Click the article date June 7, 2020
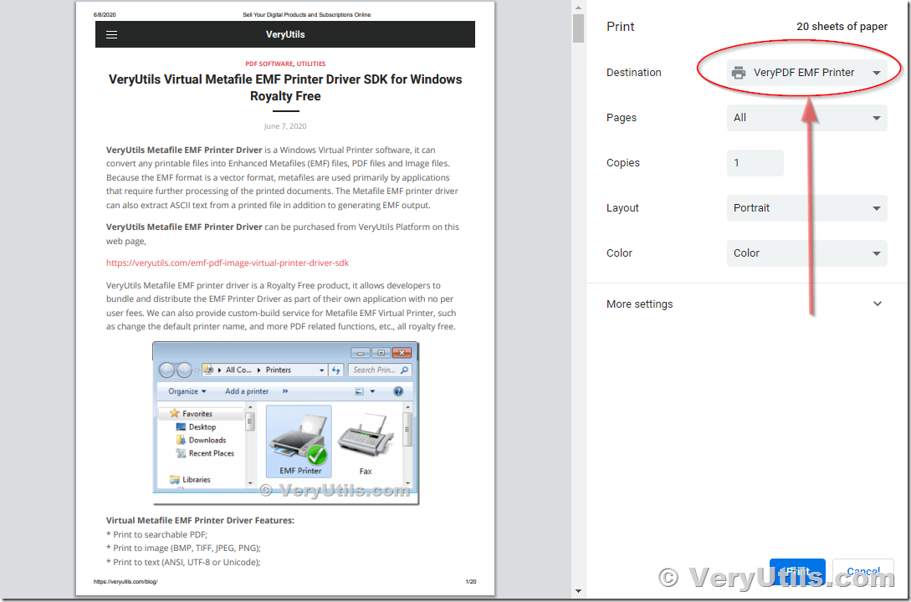 click(x=284, y=126)
